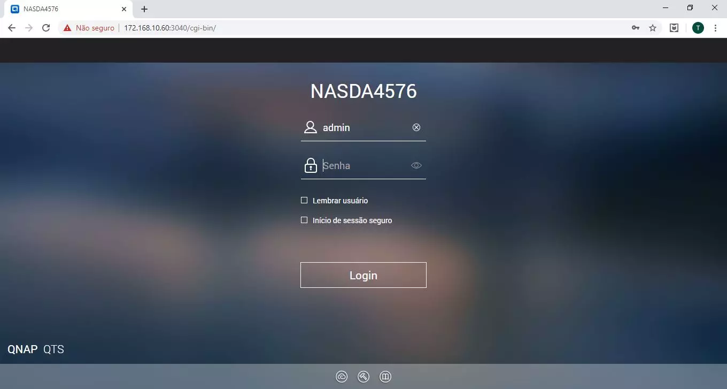Image resolution: width=727 pixels, height=389 pixels.
Task: Click the browser extension icon next to the star
Action: [x=675, y=28]
